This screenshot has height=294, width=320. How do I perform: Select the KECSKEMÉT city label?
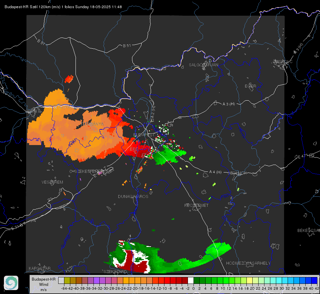pos(196,205)
